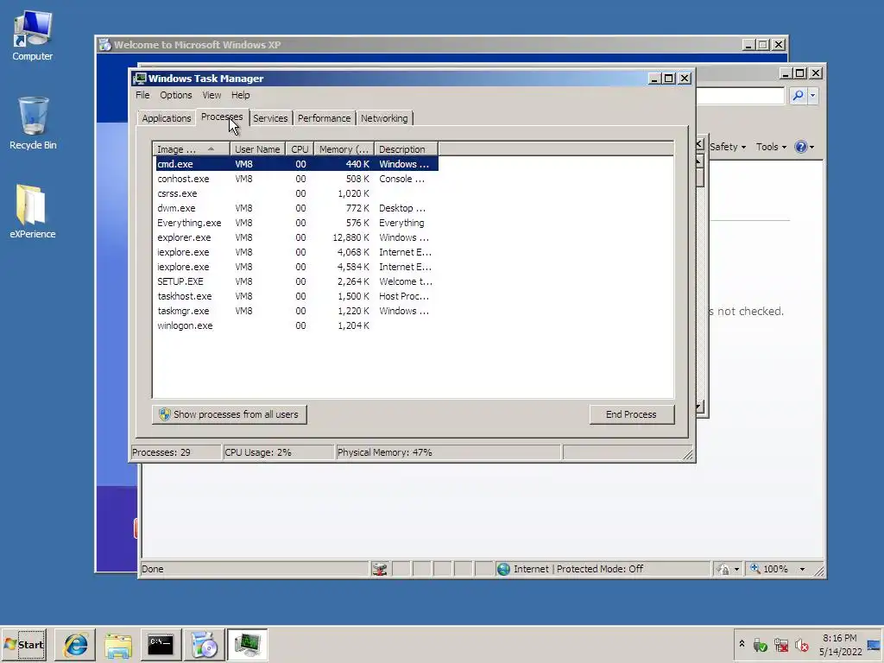Select the csrss.exe process row
Viewport: 884px width, 663px height.
[x=297, y=193]
